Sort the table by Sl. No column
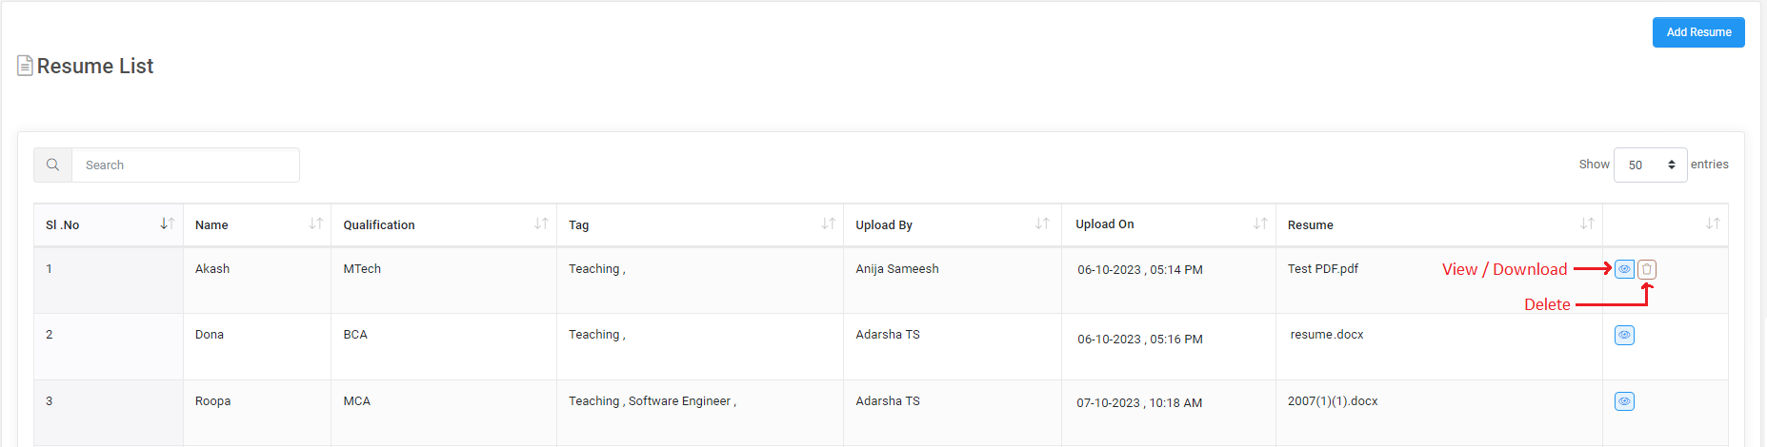Image resolution: width=1767 pixels, height=447 pixels. (x=167, y=223)
